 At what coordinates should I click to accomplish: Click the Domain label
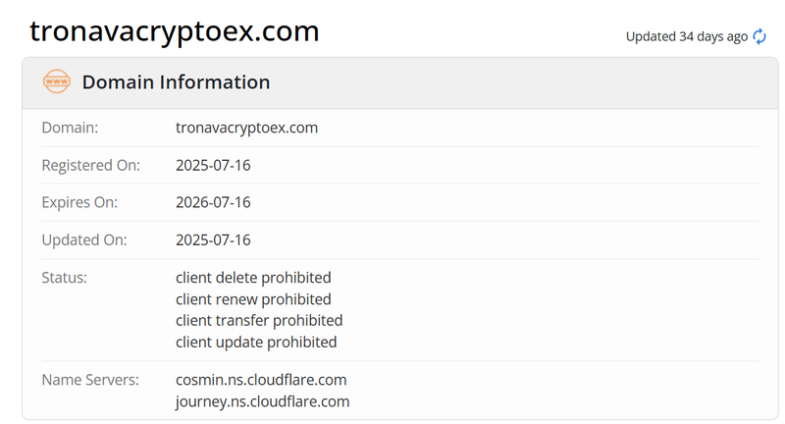tap(70, 128)
